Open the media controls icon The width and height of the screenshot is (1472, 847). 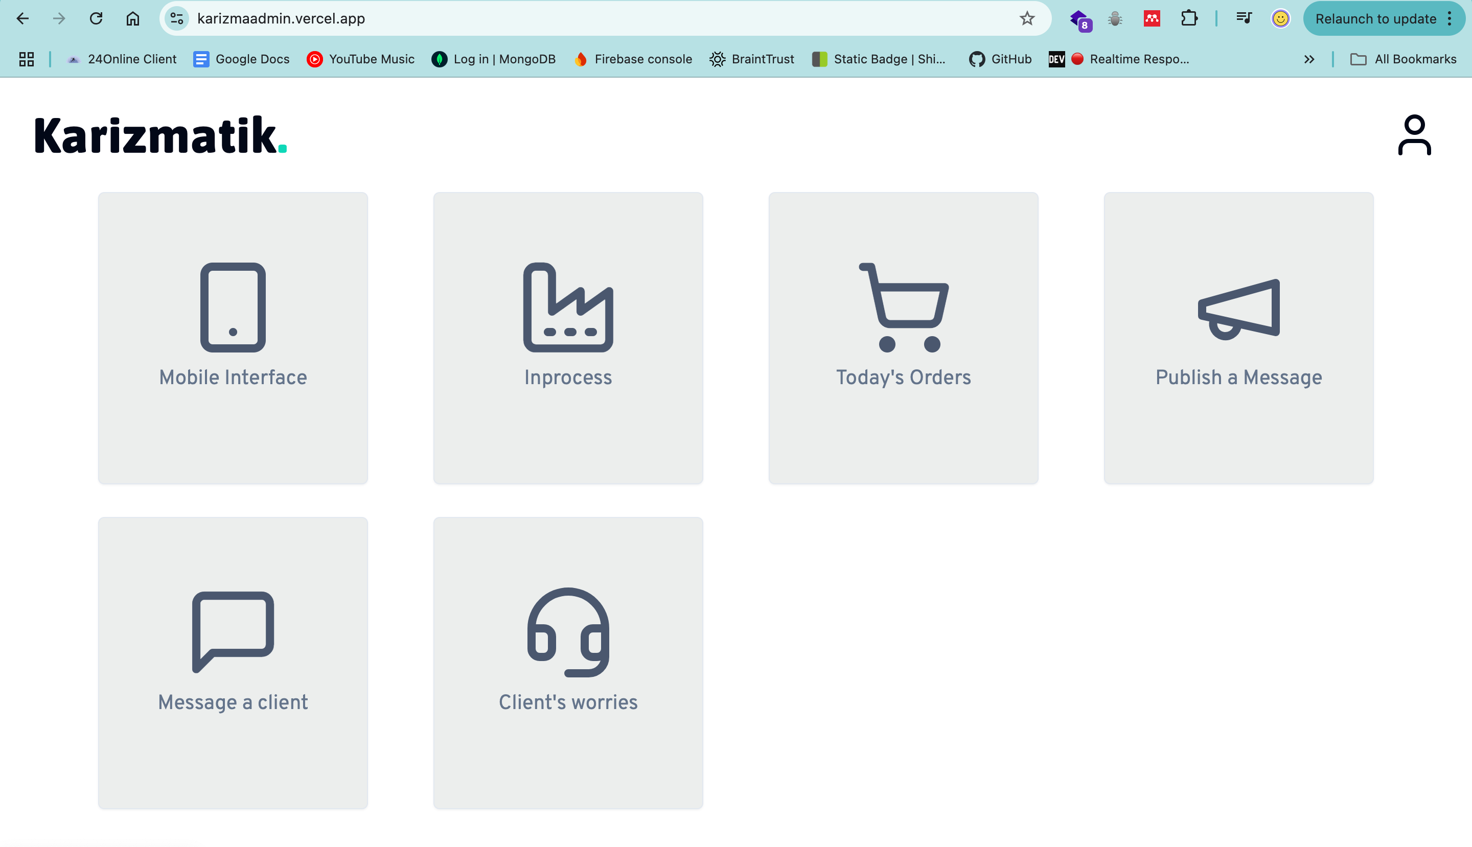(1243, 18)
